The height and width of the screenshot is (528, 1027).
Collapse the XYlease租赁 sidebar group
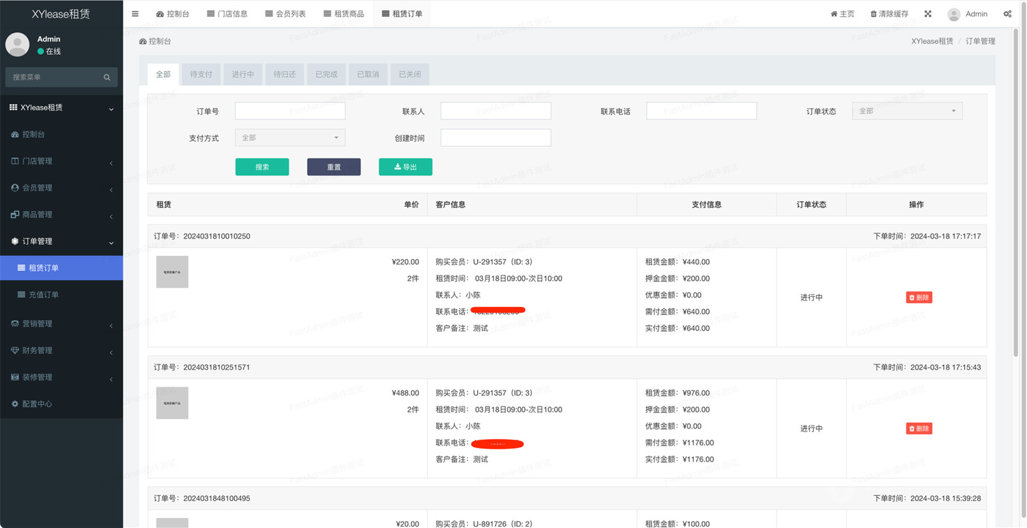61,107
